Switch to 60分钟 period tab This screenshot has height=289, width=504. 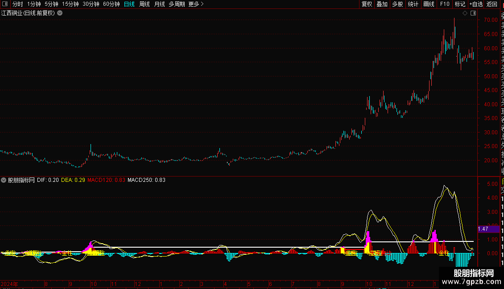(x=112, y=4)
